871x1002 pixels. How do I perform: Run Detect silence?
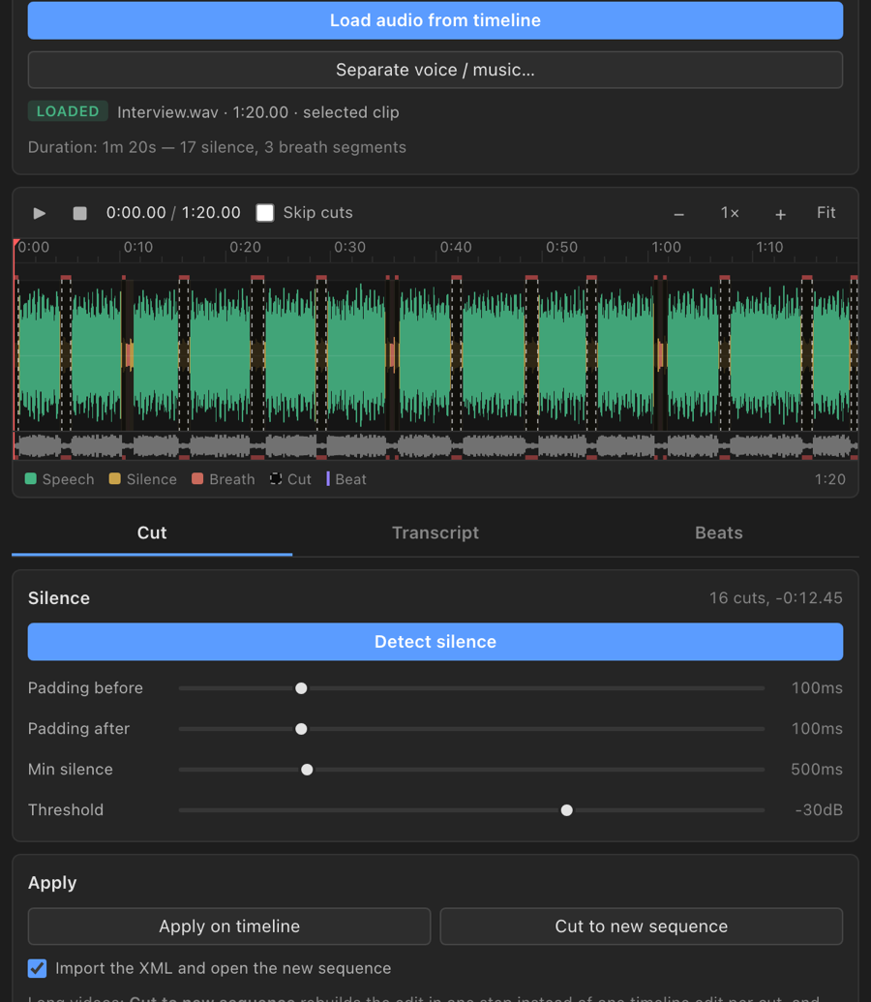435,642
